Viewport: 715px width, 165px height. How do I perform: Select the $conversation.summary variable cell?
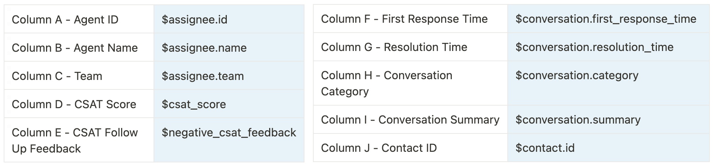[x=578, y=120]
